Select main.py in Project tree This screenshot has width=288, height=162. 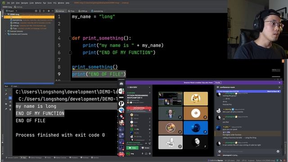click(x=16, y=26)
